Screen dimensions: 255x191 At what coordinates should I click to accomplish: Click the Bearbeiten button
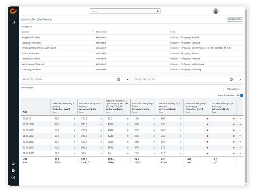tap(235, 19)
